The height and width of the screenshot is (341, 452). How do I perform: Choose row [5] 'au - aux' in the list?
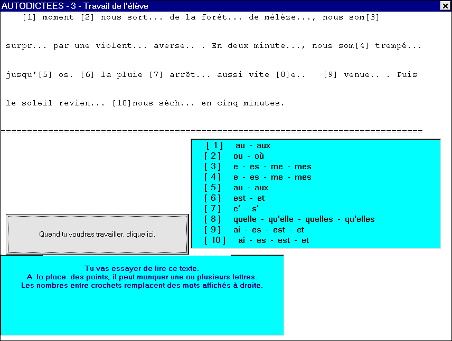pos(237,188)
